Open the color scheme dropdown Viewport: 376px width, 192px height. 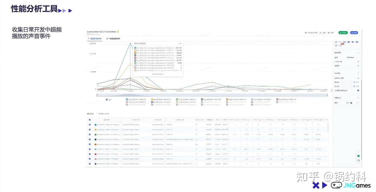[x=352, y=103]
